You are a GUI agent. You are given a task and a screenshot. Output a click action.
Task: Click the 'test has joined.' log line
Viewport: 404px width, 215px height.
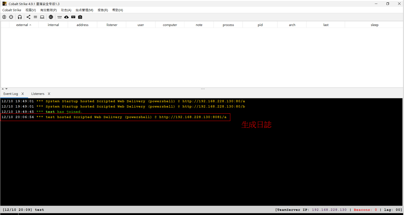click(x=42, y=112)
